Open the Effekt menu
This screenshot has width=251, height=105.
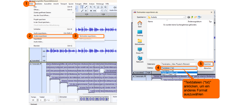tap(85, 4)
